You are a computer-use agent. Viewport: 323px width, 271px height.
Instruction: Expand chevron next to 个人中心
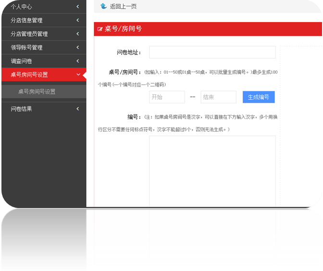78,7
